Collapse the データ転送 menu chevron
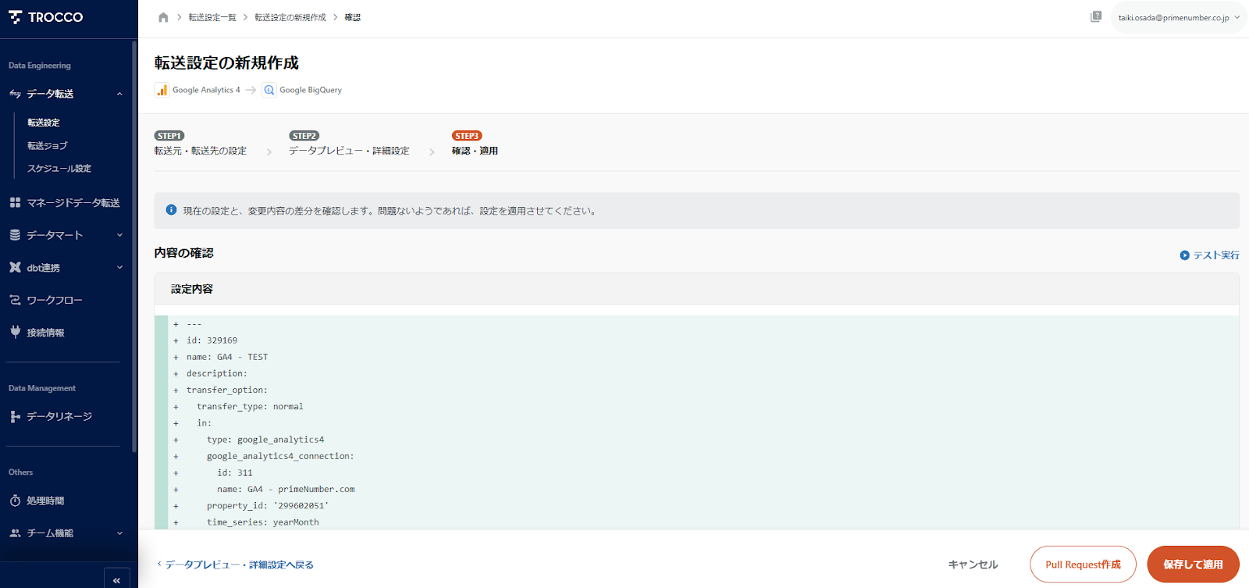Viewport: 1249px width, 588px height. point(119,94)
